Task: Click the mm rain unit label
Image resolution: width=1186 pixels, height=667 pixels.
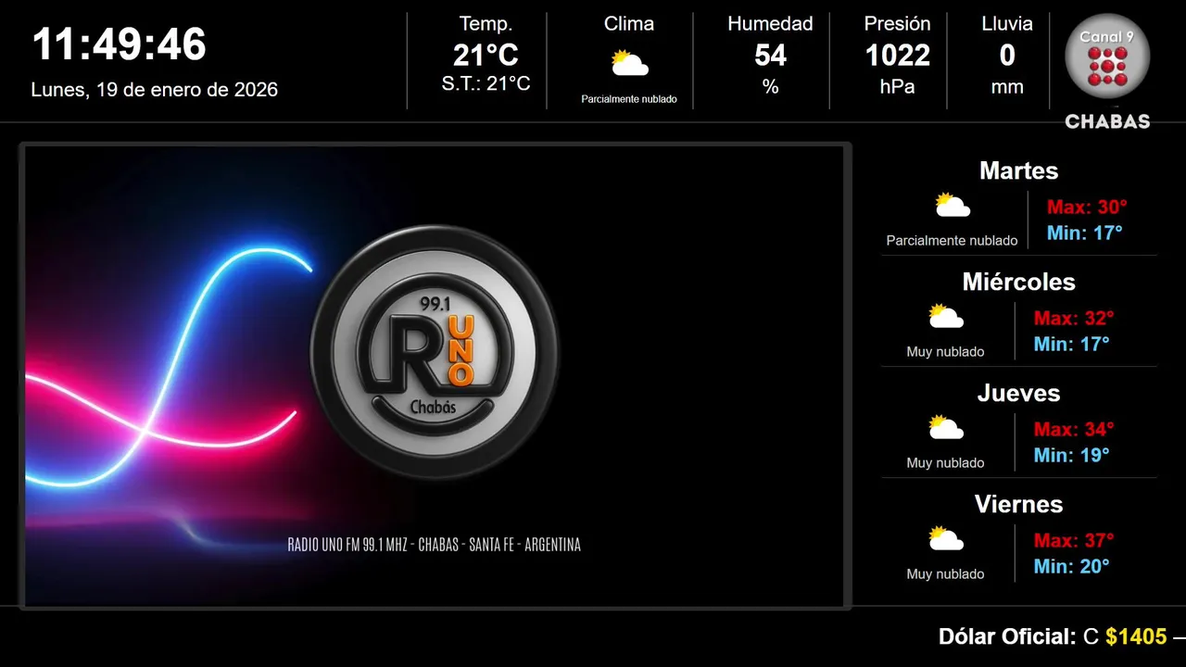Action: tap(1007, 87)
